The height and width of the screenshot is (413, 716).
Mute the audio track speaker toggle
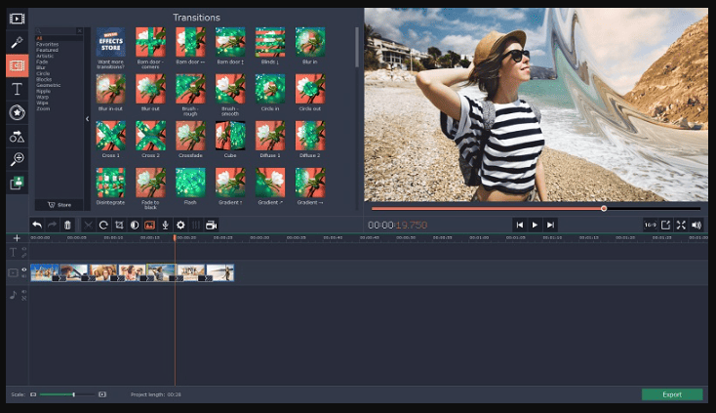pos(24,292)
